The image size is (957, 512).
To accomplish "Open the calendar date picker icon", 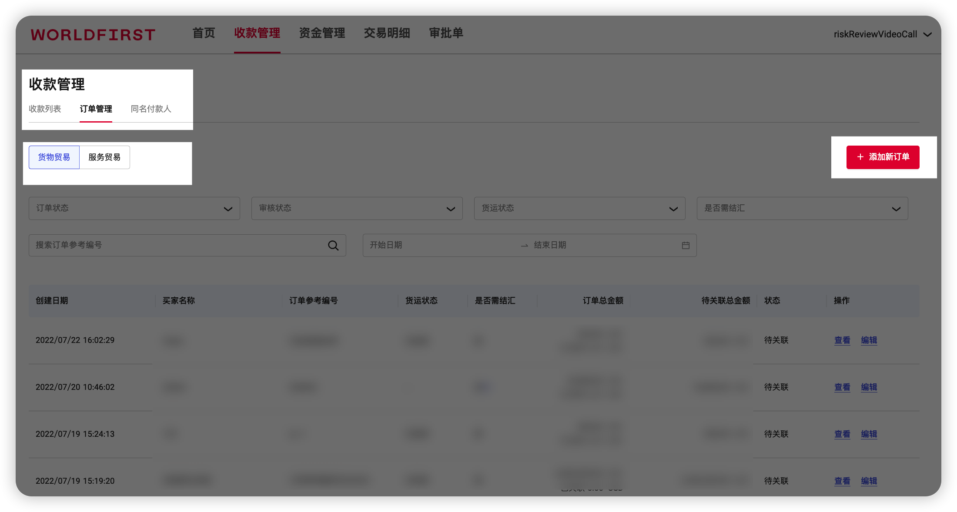I will [x=686, y=246].
